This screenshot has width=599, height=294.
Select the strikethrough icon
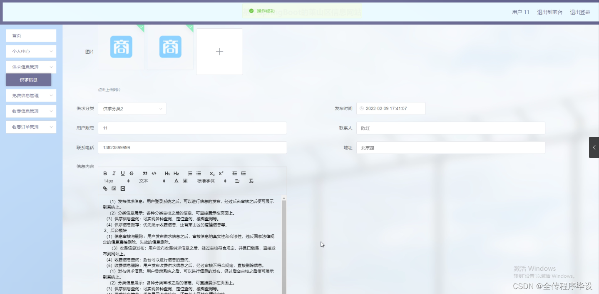(131, 174)
